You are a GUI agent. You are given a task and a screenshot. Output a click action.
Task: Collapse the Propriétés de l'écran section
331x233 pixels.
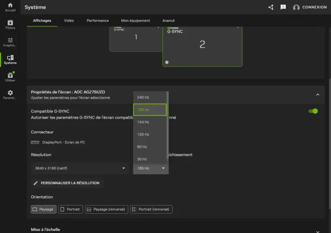click(317, 95)
